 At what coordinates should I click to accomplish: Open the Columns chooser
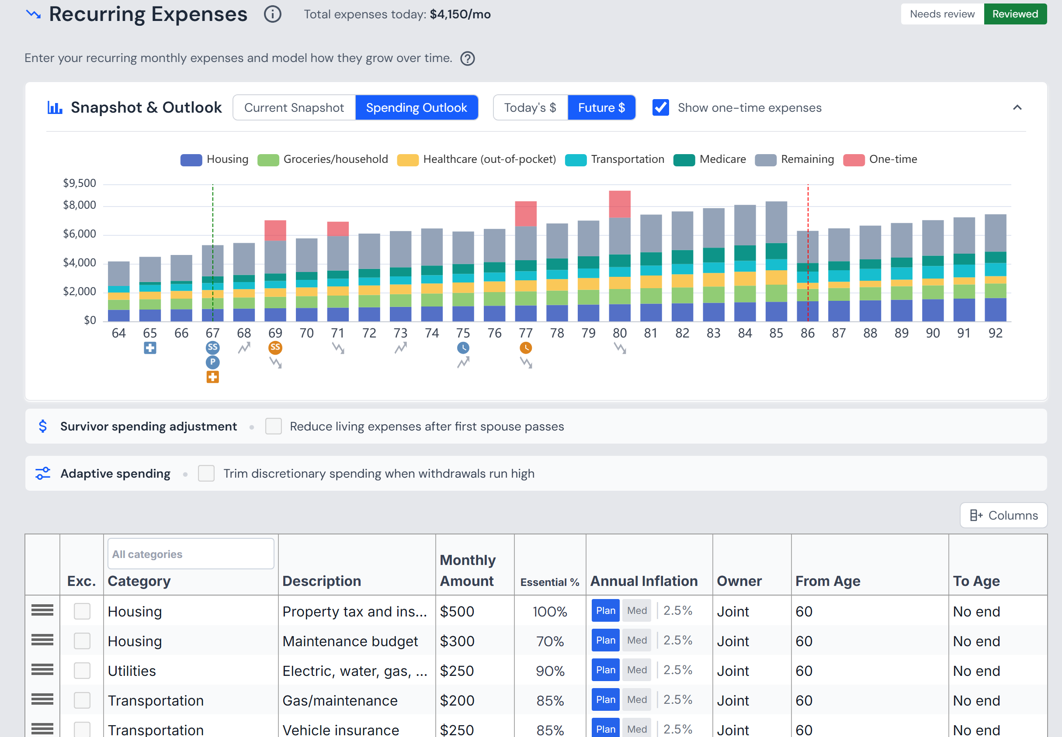pos(1003,515)
